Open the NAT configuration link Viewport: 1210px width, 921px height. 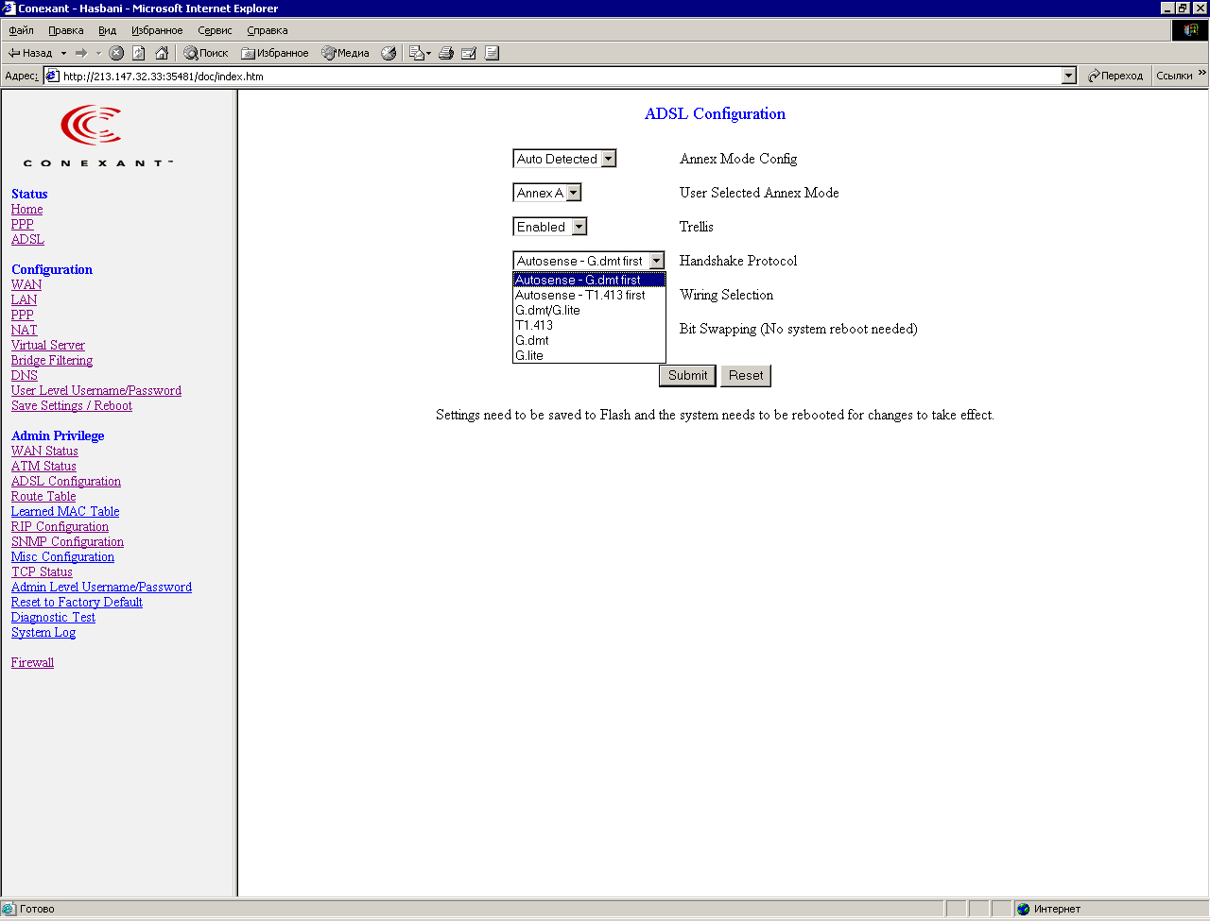pos(25,330)
